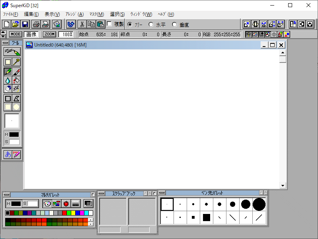The image size is (318, 239).
Task: Open the painter's palette icon in マルチパレット
Action: pos(47,204)
